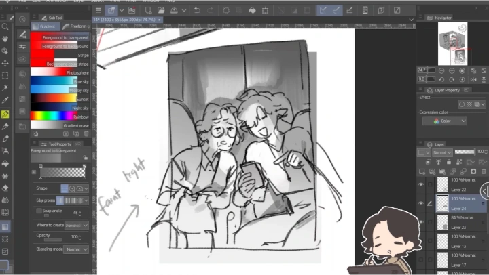
Task: Click the Fill icon in command bar
Action: [x=252, y=10]
